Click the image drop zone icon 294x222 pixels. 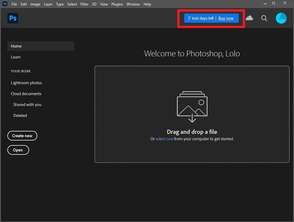point(192,107)
